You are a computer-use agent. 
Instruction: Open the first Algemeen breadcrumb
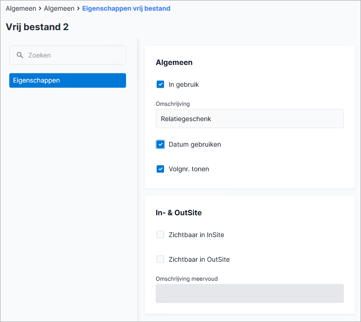21,8
